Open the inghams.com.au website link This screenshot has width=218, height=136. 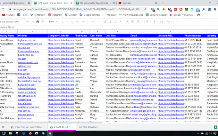27,40
